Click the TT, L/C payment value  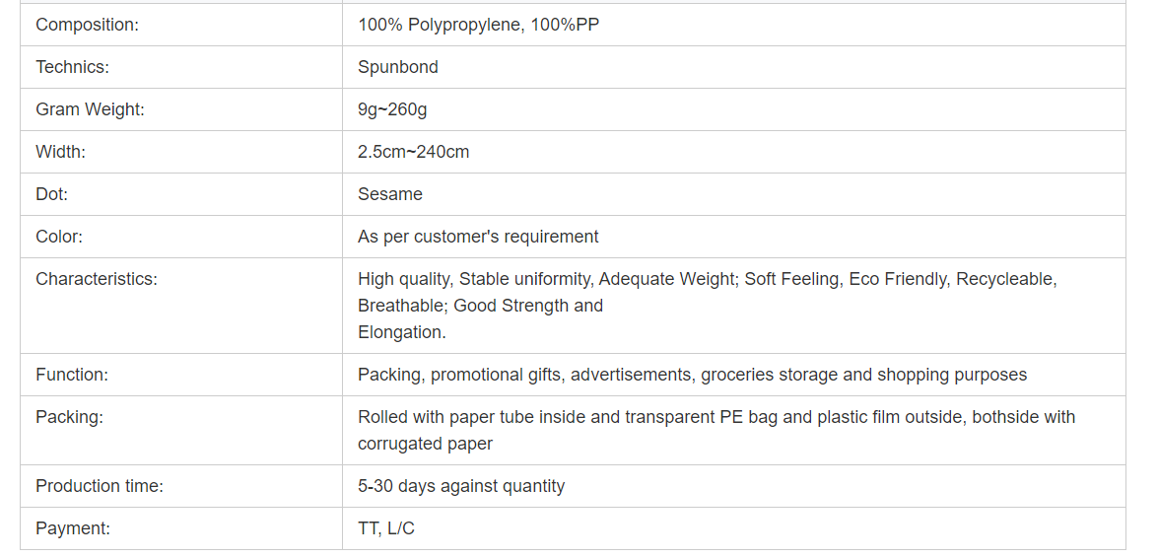[386, 528]
